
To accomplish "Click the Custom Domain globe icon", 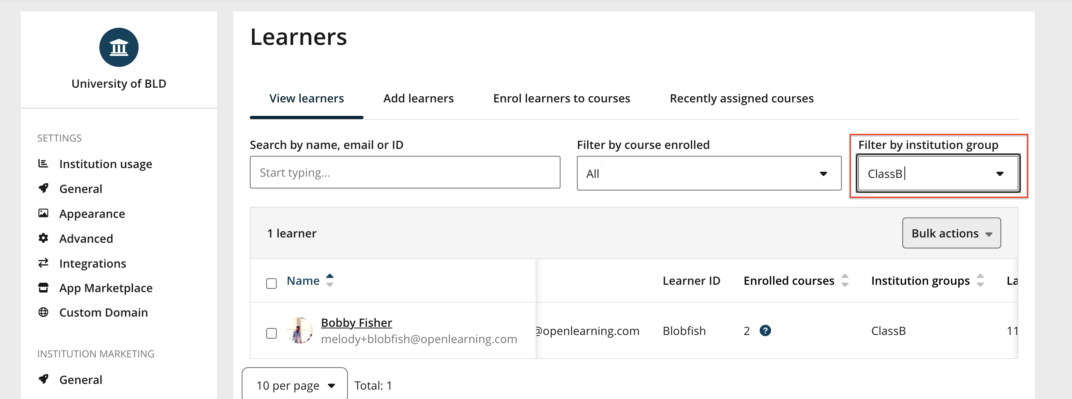I will pyautogui.click(x=43, y=312).
